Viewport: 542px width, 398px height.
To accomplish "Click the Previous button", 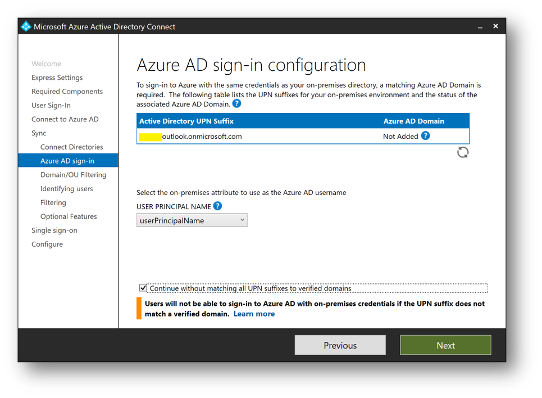I will (x=340, y=345).
